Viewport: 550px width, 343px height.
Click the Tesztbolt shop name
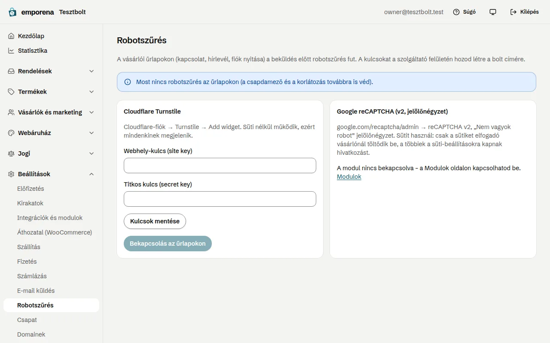click(x=72, y=12)
